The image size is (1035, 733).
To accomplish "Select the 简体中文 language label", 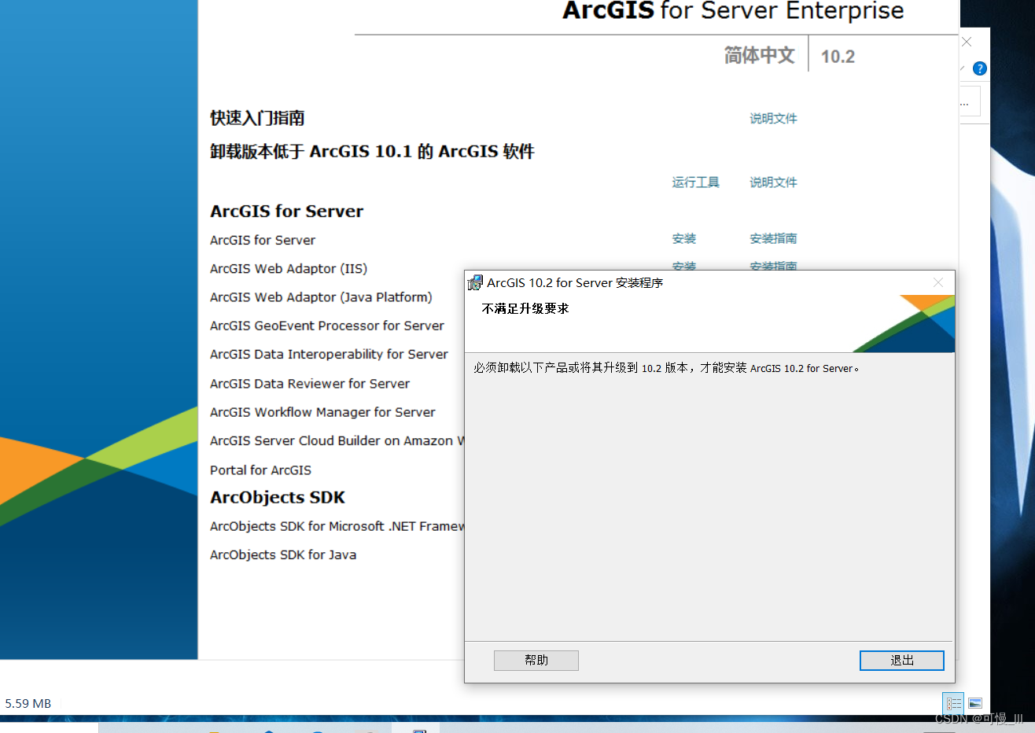I will pos(759,56).
